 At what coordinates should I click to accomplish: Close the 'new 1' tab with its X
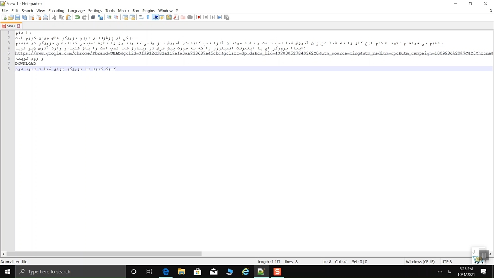pos(18,26)
